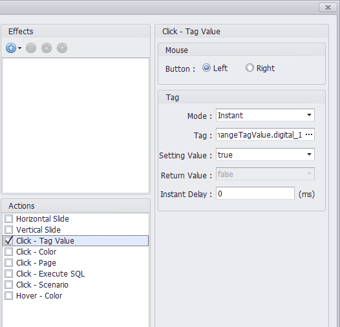
Task: Enable the Click - Page checkbox
Action: 8,263
